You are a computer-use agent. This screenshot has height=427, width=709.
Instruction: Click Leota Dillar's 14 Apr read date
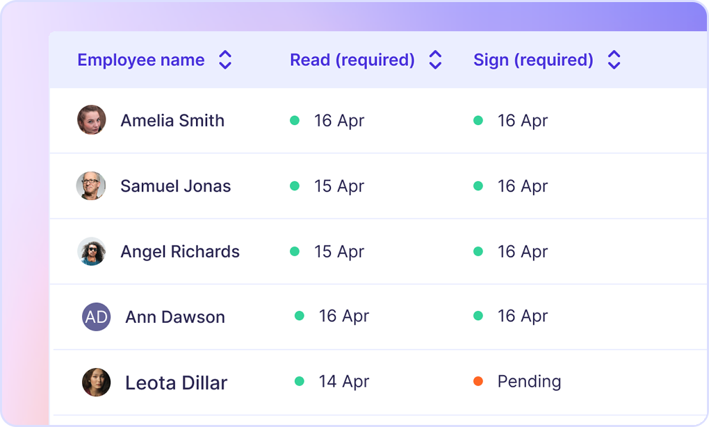tap(343, 382)
